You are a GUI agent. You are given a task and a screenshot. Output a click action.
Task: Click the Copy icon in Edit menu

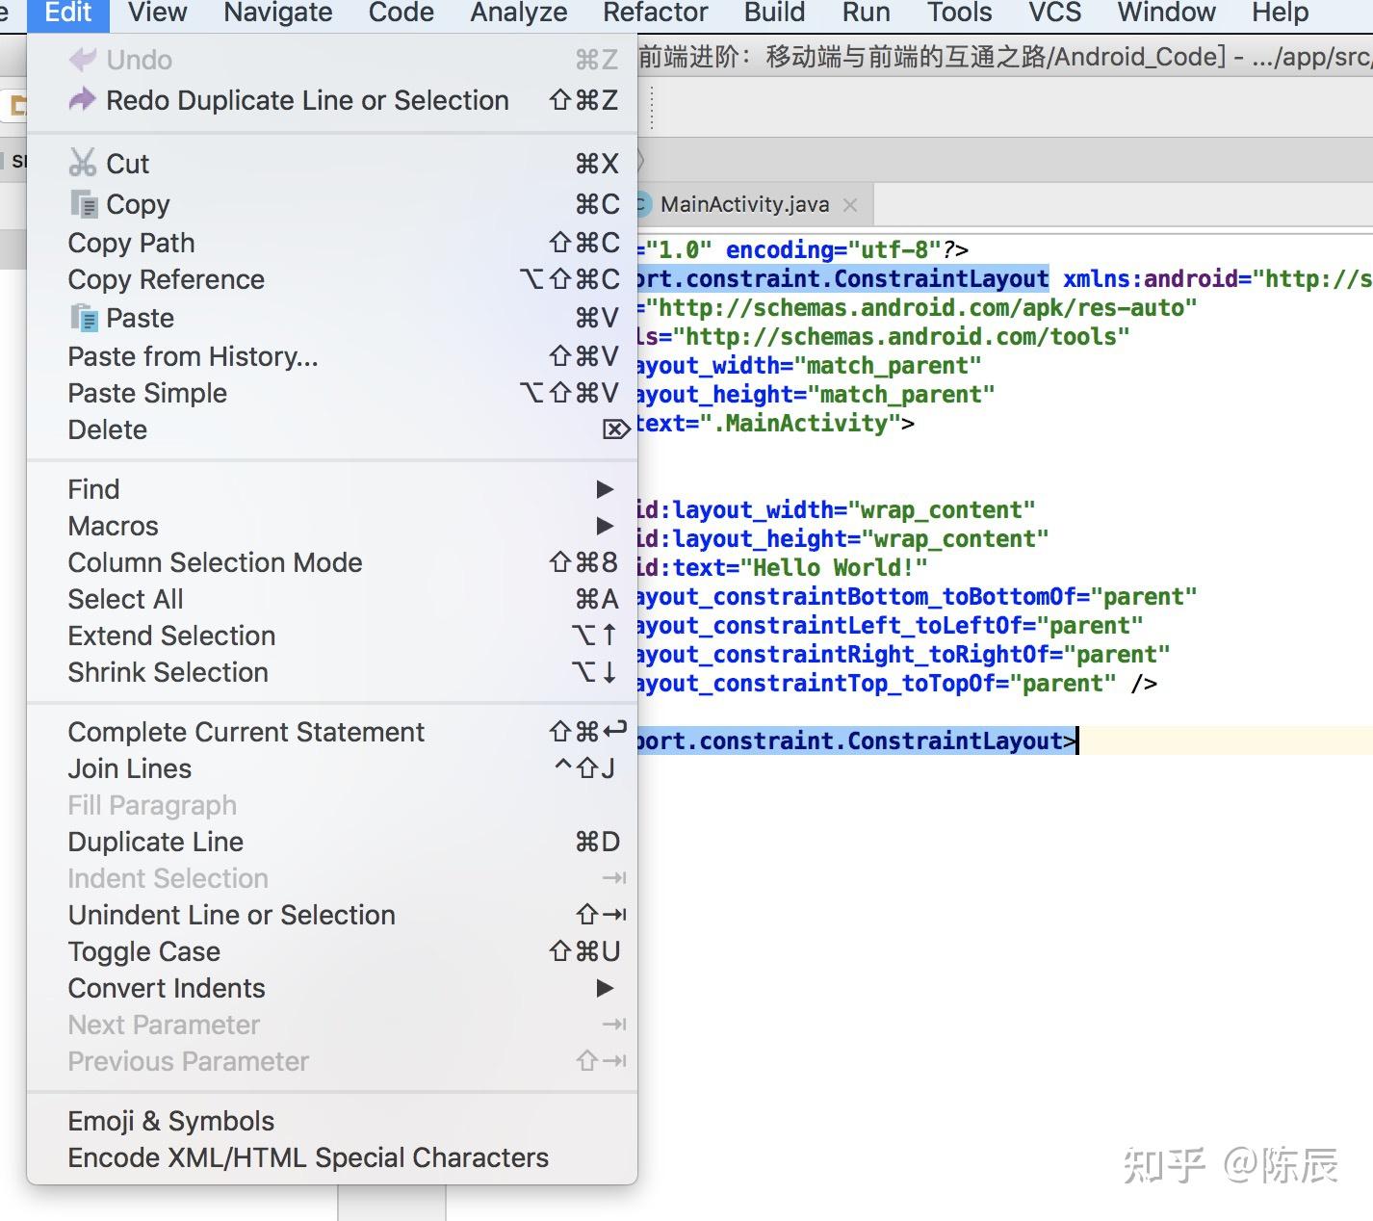pos(84,203)
